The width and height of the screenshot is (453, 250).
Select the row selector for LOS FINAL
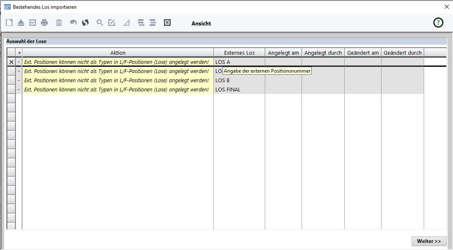[x=11, y=89]
